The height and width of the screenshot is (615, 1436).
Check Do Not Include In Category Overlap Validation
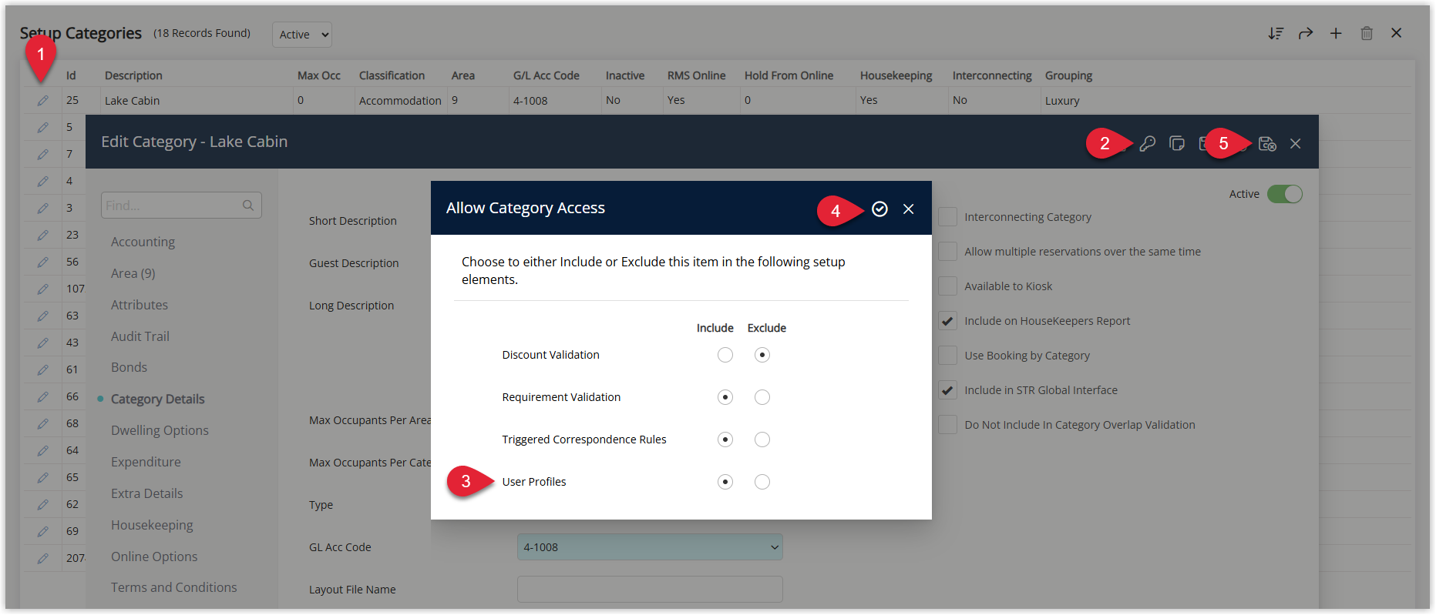click(948, 425)
